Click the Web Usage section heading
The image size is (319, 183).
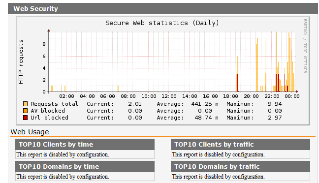[30, 132]
